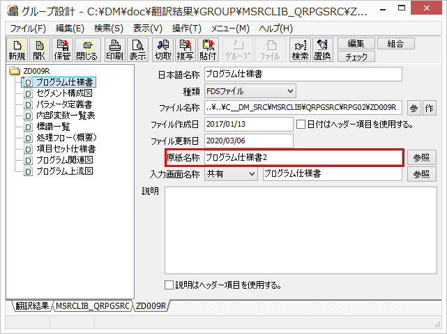This screenshot has height=334, width=447.
Task: Click 参照 button for 原紙名称
Action: click(422, 157)
